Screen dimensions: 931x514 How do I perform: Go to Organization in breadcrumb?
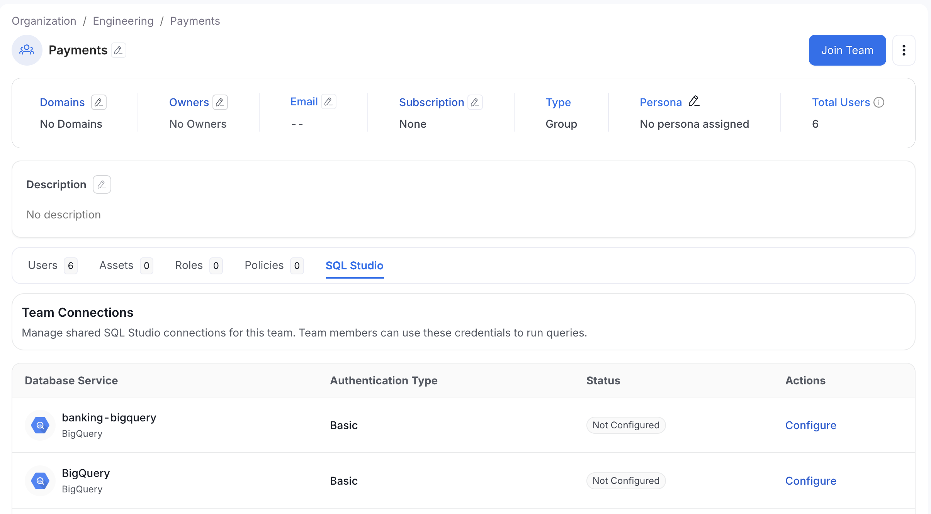pos(44,21)
